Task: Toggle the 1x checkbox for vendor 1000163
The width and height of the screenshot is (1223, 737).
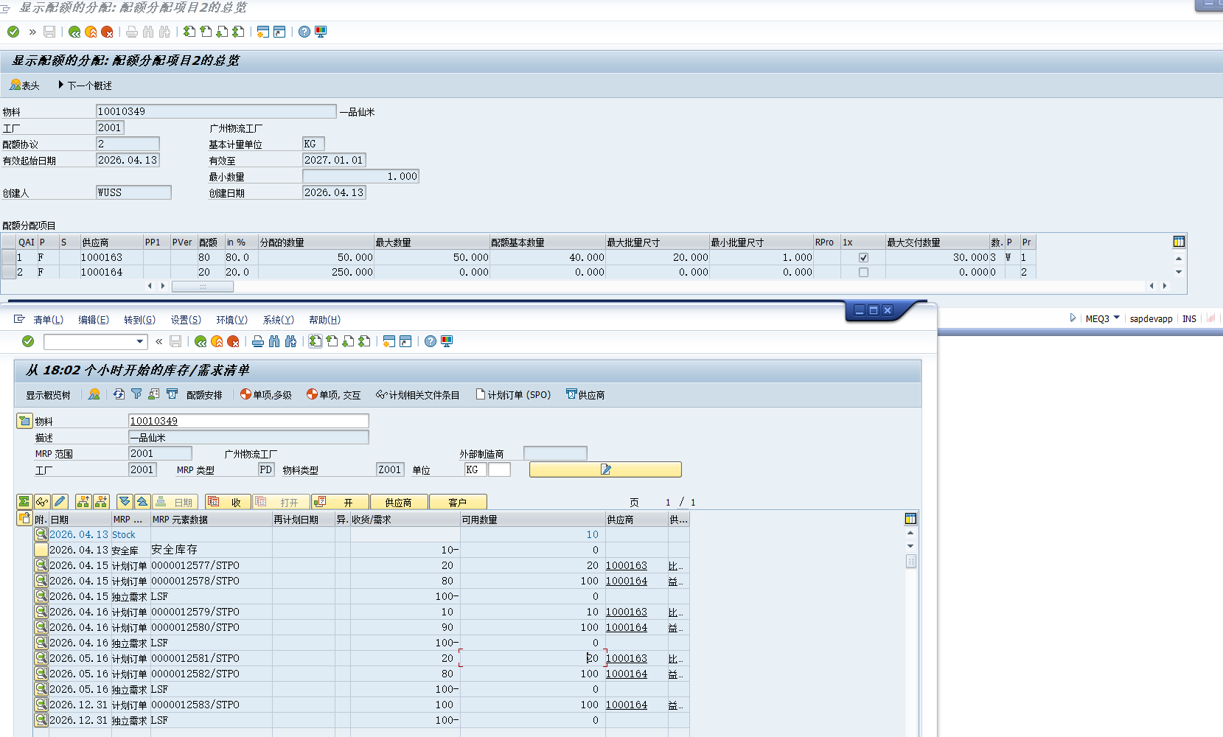Action: coord(863,258)
